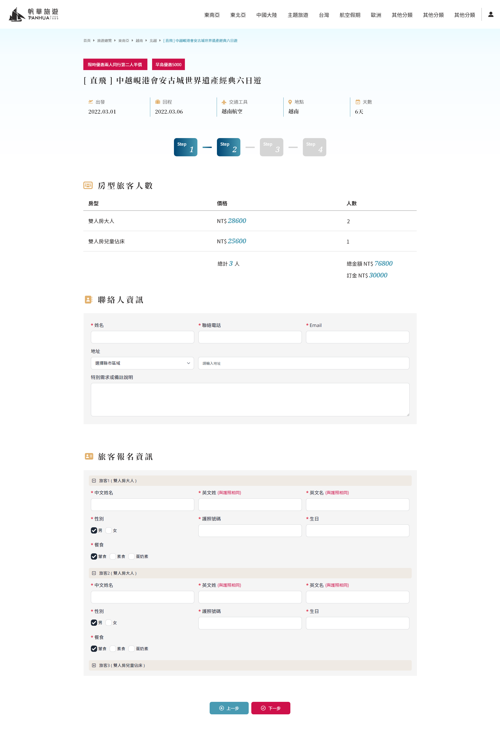Open the 中國大陸 nav menu

[267, 15]
